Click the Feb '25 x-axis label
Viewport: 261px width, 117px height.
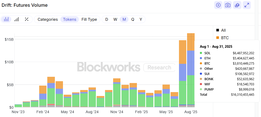[141, 112]
